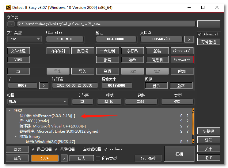228x168 pixels.
Task: Select 链接程序: Microsoft Linker(9.0) row
Action: [99, 131]
